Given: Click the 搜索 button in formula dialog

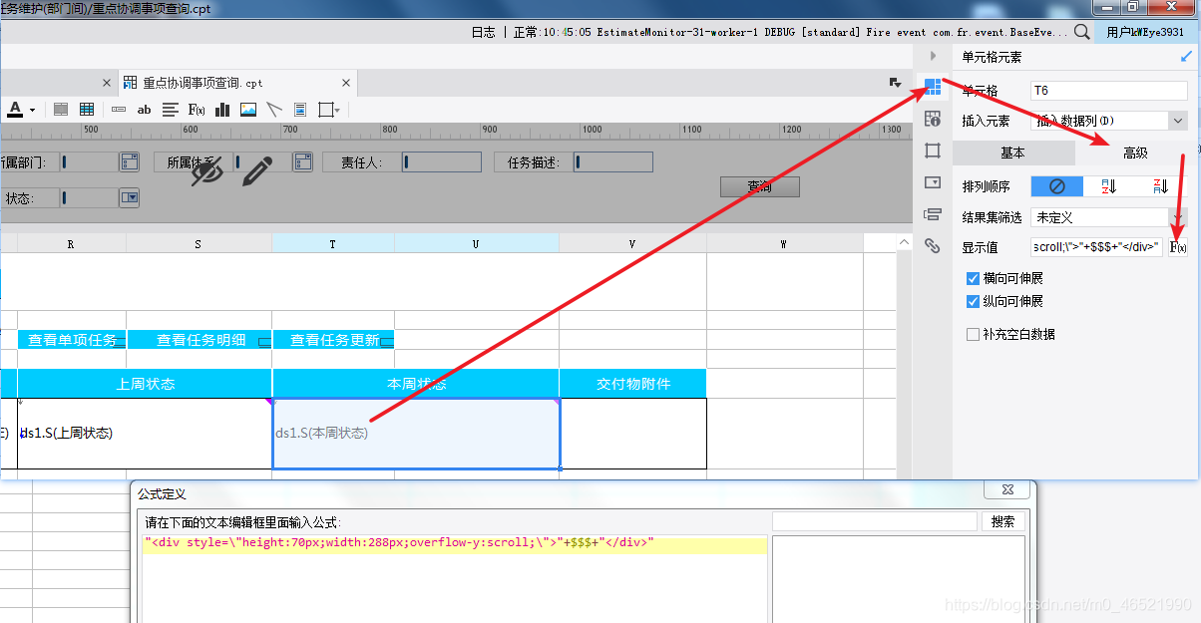Looking at the screenshot, I should (x=1003, y=521).
